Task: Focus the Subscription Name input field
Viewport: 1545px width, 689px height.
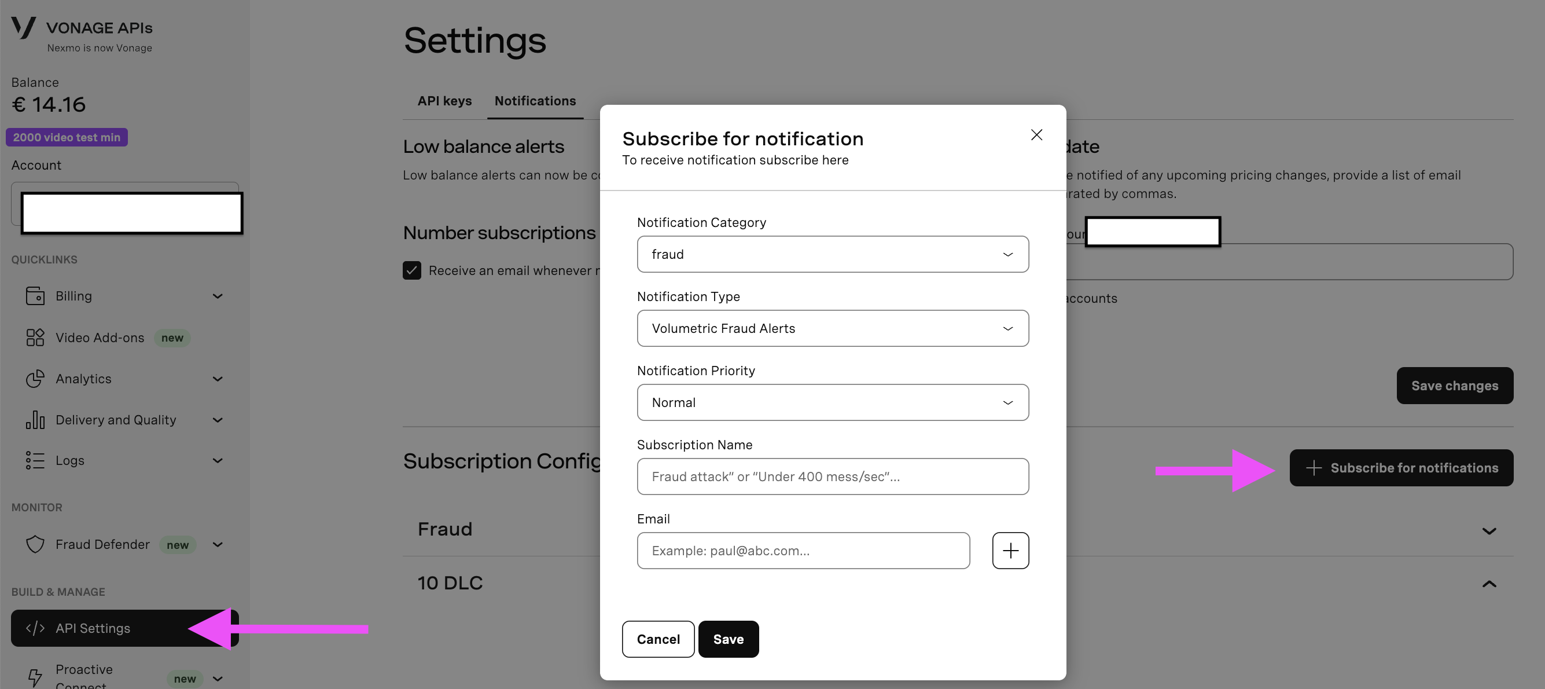Action: (x=833, y=477)
